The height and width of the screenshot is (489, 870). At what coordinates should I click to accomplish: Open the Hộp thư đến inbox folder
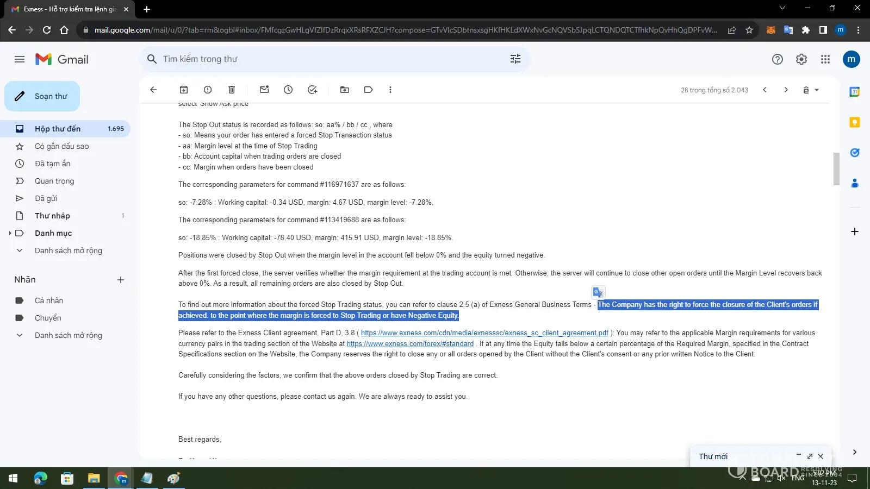click(58, 129)
